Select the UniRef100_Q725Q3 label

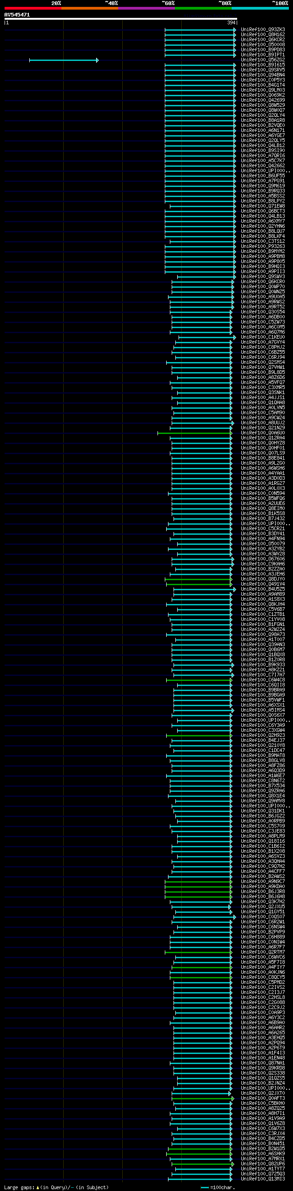[263, 1175]
